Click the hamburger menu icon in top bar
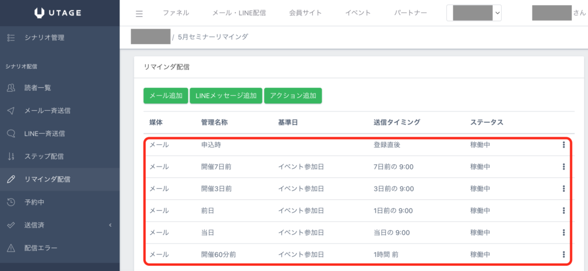Viewport: 588px width, 271px height. [x=139, y=13]
